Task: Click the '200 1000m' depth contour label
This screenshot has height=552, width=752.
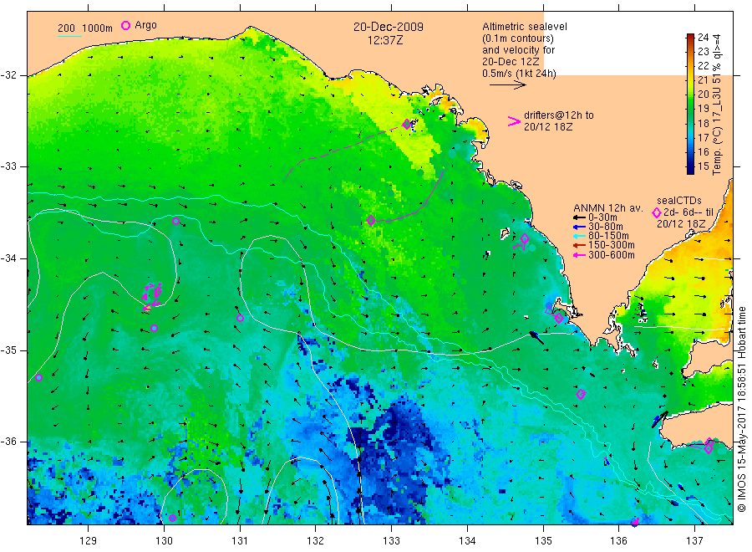Action: tap(85, 28)
